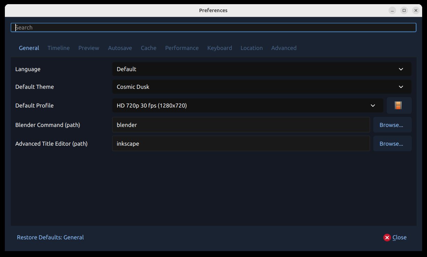Click the inkscape title editor path field

(241, 144)
